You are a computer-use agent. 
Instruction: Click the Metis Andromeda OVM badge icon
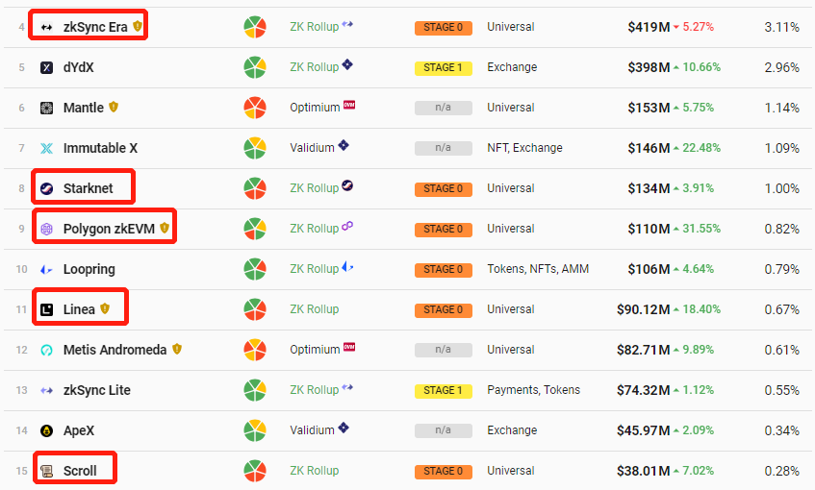pyautogui.click(x=349, y=347)
